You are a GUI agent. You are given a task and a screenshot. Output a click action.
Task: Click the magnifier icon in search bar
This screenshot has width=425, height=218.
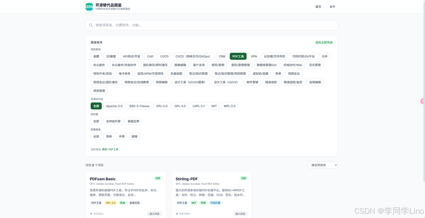point(91,25)
